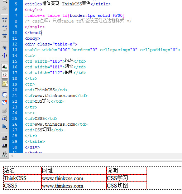The width and height of the screenshot is (182, 194).
Task: Click the ThinkCSS cell in preview table
Action: (23, 178)
